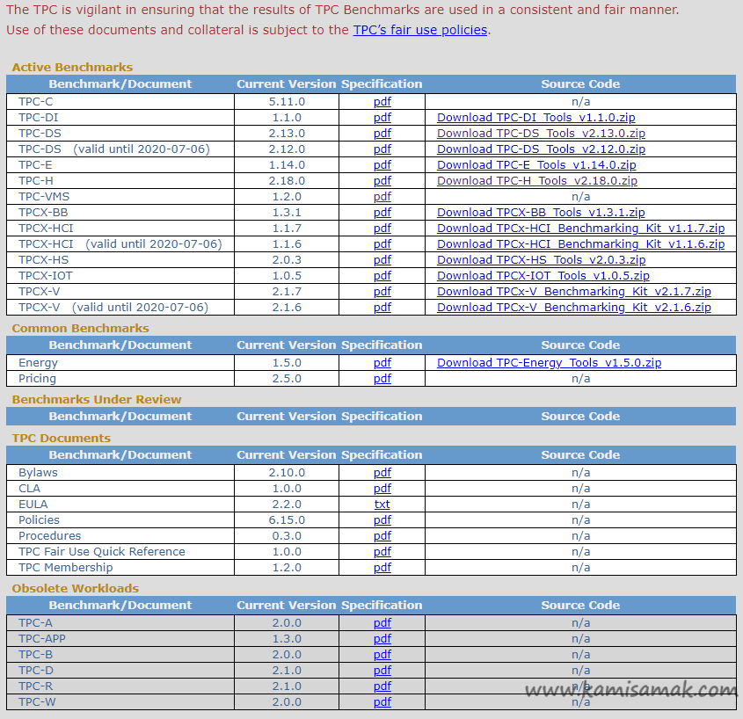Select the Energy benchmark name cell
The width and height of the screenshot is (743, 719).
click(x=120, y=363)
